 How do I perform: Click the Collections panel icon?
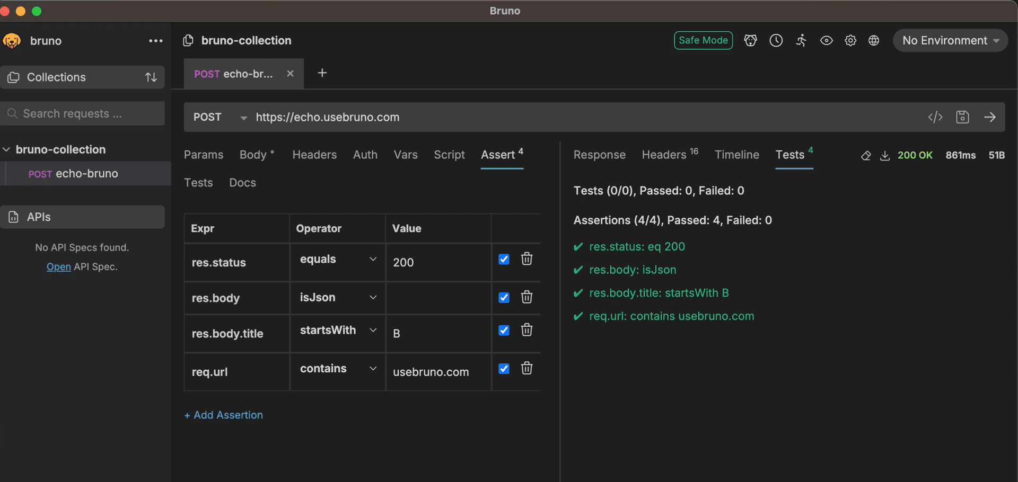coord(13,77)
